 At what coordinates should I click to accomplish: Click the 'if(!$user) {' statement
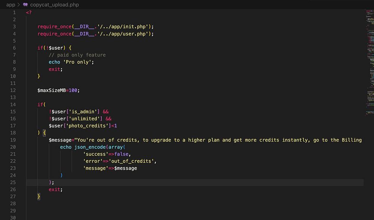tap(54, 48)
